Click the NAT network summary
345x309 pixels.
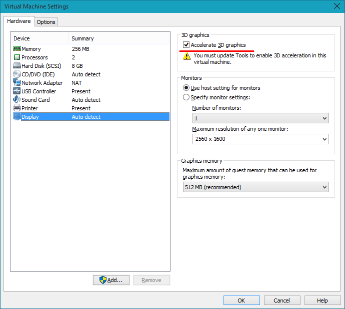[x=76, y=83]
